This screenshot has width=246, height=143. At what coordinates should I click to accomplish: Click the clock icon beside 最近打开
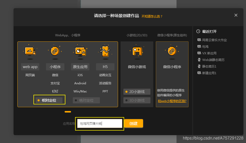click(x=198, y=31)
